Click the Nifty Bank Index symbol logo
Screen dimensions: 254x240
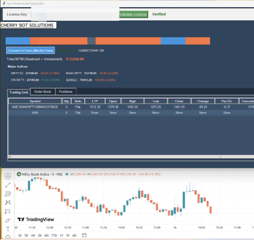coord(19,174)
